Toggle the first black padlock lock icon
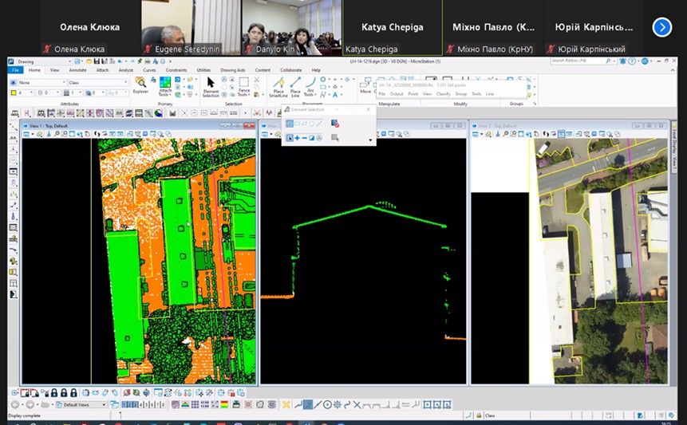Image resolution: width=687 pixels, height=425 pixels. click(x=54, y=392)
